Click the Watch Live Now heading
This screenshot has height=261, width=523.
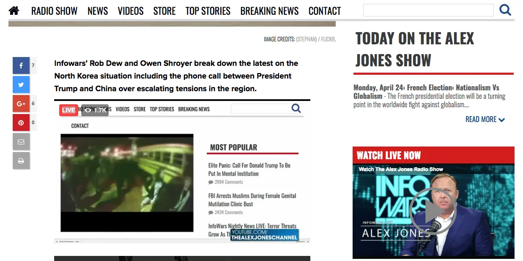pyautogui.click(x=389, y=155)
